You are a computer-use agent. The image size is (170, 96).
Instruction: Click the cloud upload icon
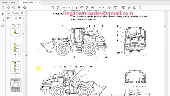(x=14, y=8)
